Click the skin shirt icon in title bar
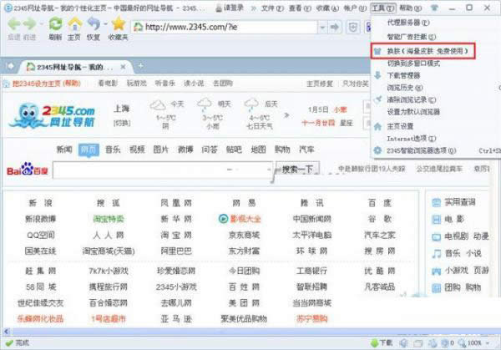 click(x=434, y=8)
